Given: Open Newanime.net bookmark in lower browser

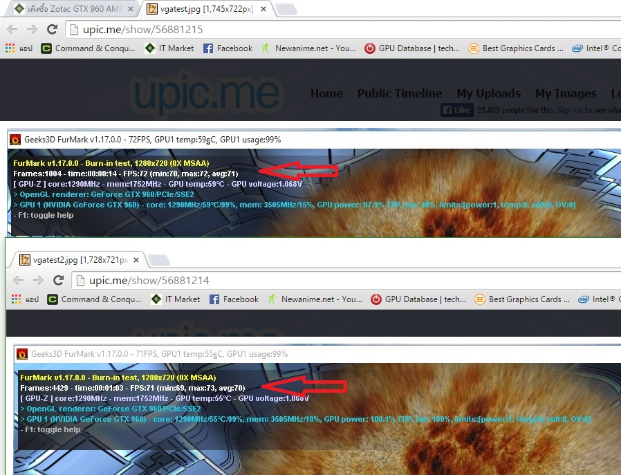Looking at the screenshot, I should [x=315, y=299].
